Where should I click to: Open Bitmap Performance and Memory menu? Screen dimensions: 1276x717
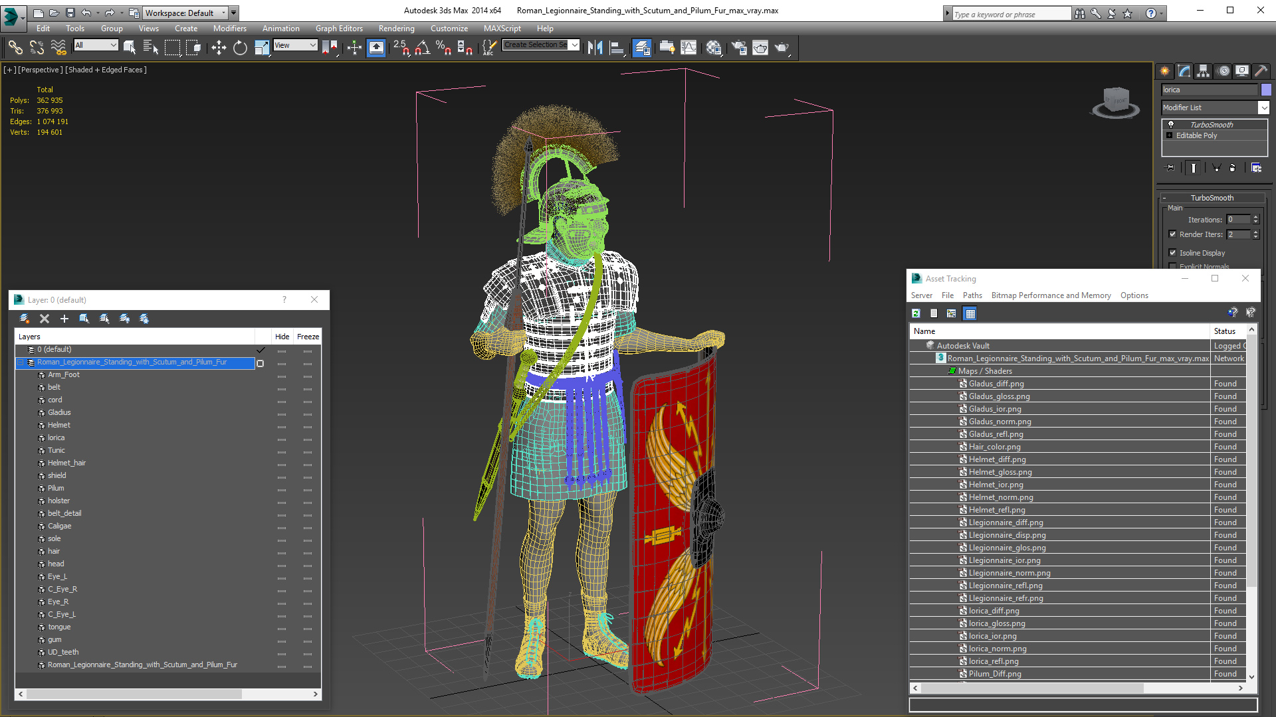1051,295
